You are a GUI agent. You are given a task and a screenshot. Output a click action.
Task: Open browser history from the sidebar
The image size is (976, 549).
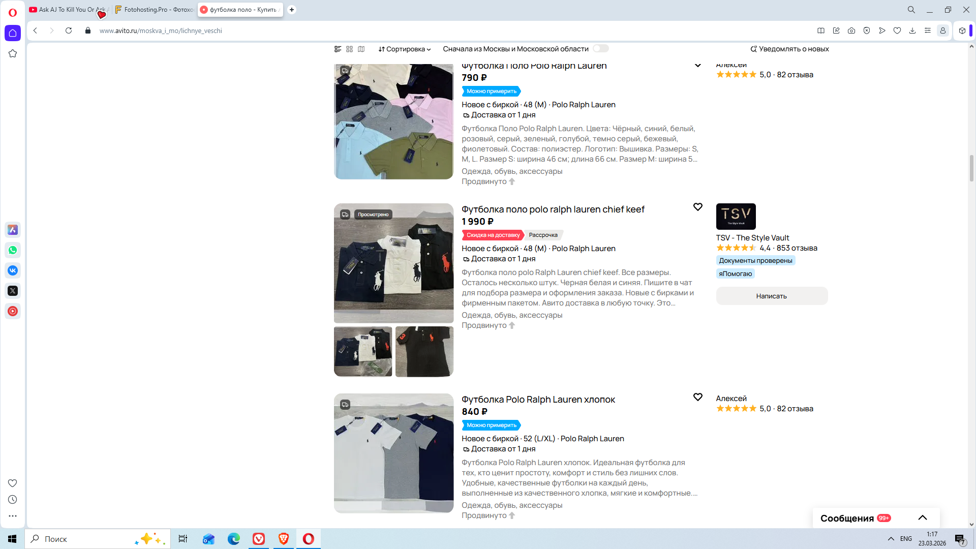point(13,500)
